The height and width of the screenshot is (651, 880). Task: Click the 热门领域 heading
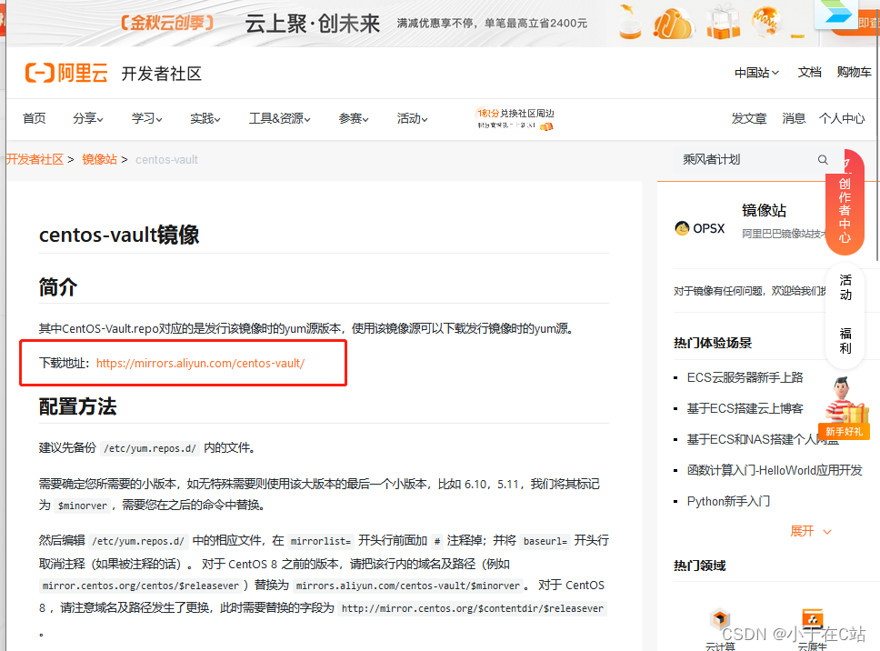[x=700, y=566]
